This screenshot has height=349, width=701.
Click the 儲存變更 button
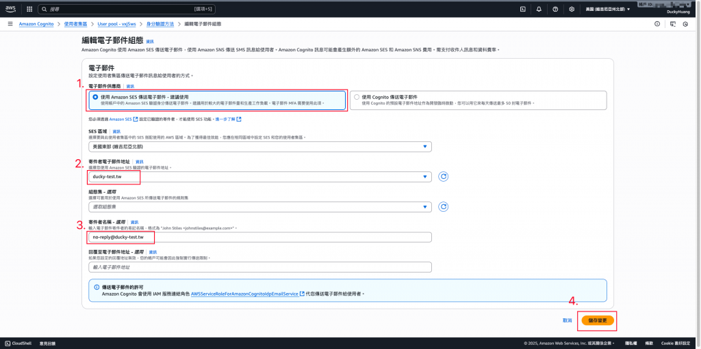tap(597, 320)
